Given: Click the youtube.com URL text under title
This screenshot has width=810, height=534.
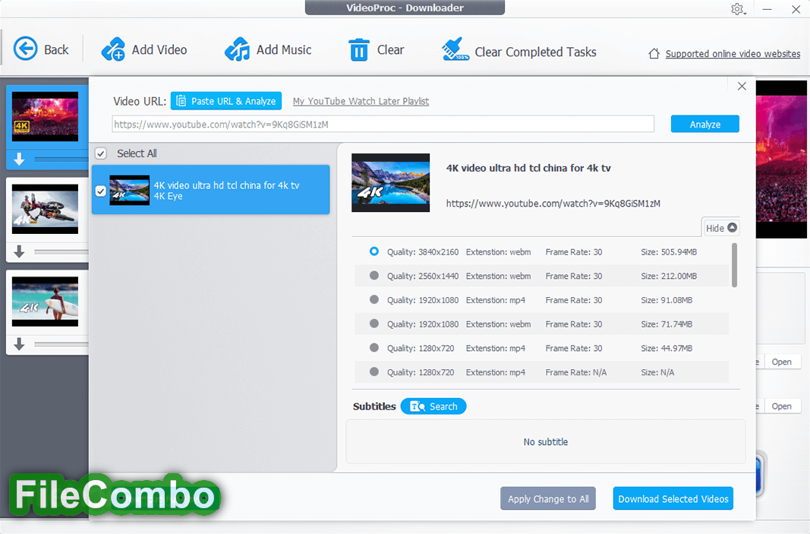Looking at the screenshot, I should click(x=553, y=204).
